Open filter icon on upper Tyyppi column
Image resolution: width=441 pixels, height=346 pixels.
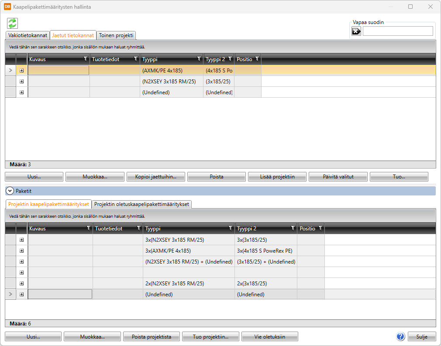[199, 59]
